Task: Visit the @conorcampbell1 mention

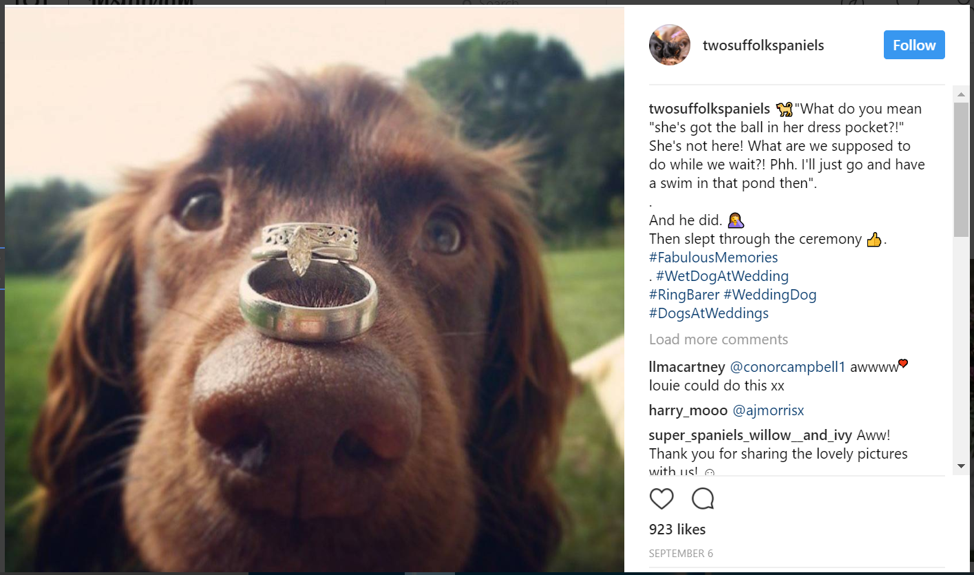Action: coord(787,367)
